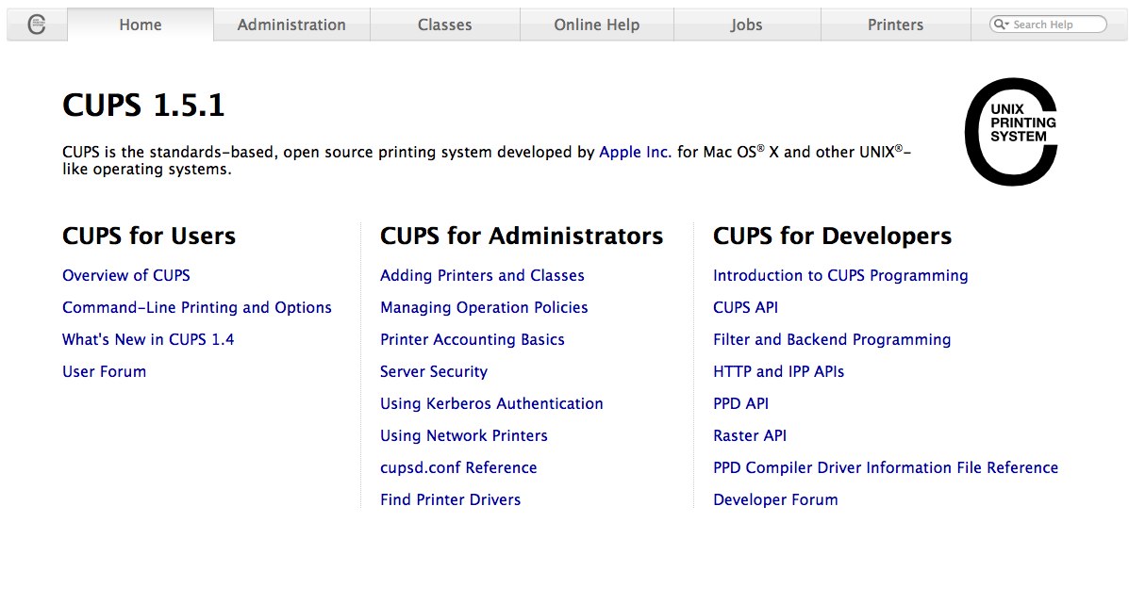
Task: Open the CUPS API link
Action: pos(745,308)
